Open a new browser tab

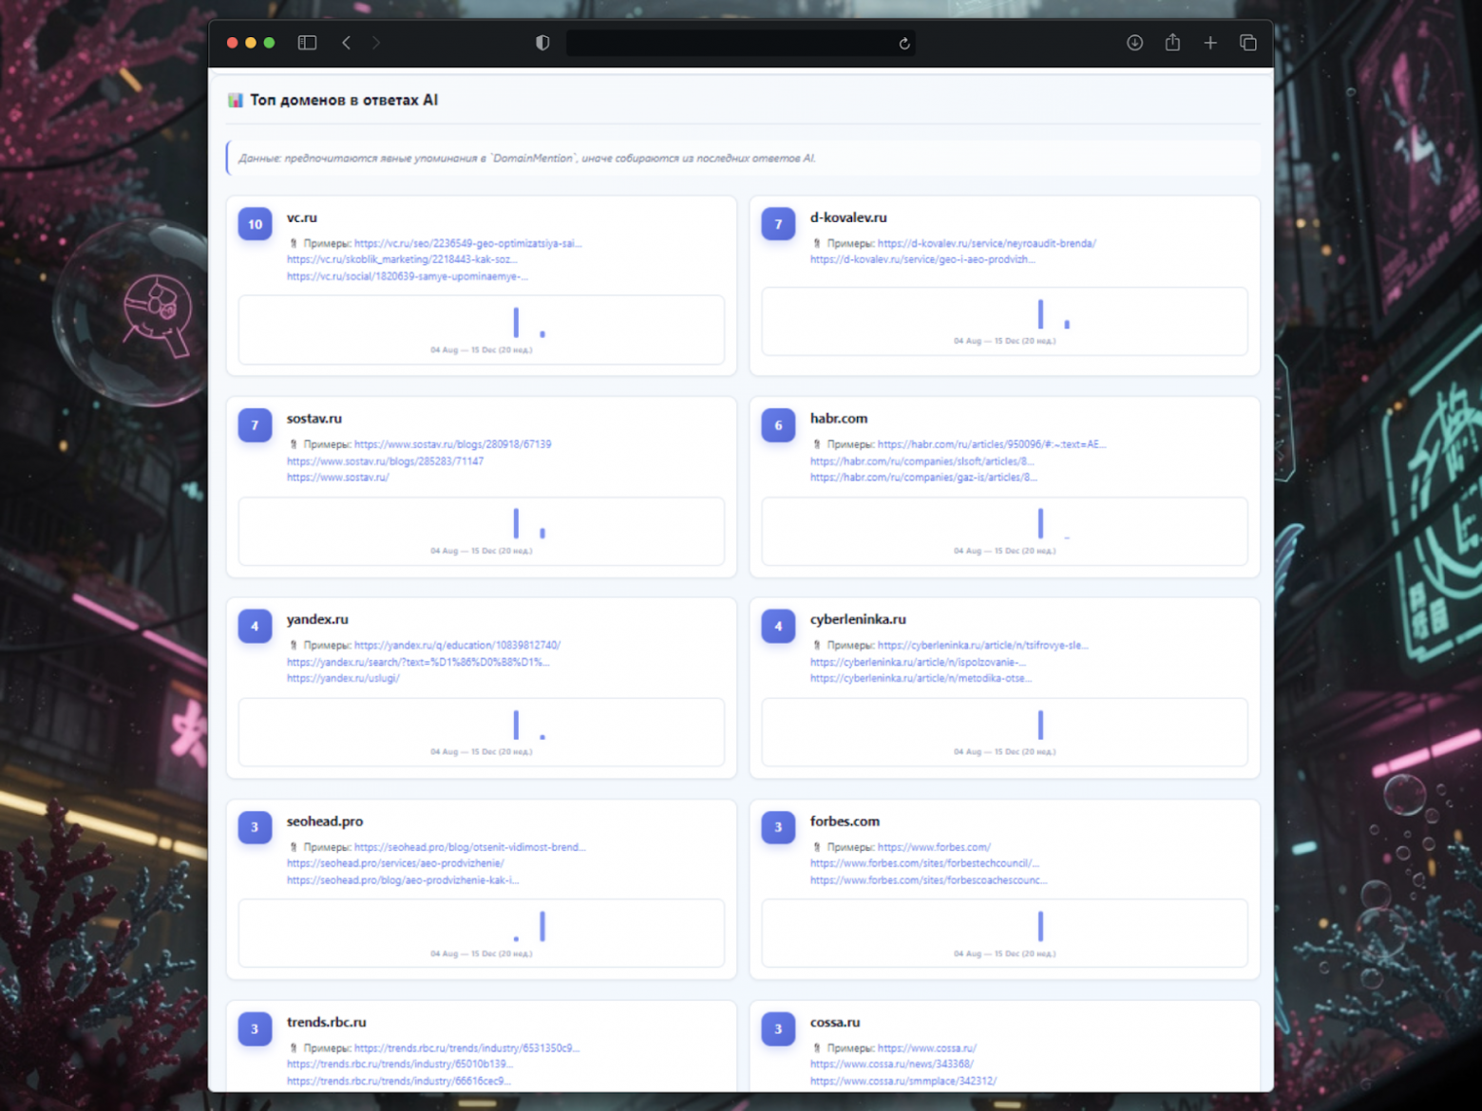point(1210,43)
